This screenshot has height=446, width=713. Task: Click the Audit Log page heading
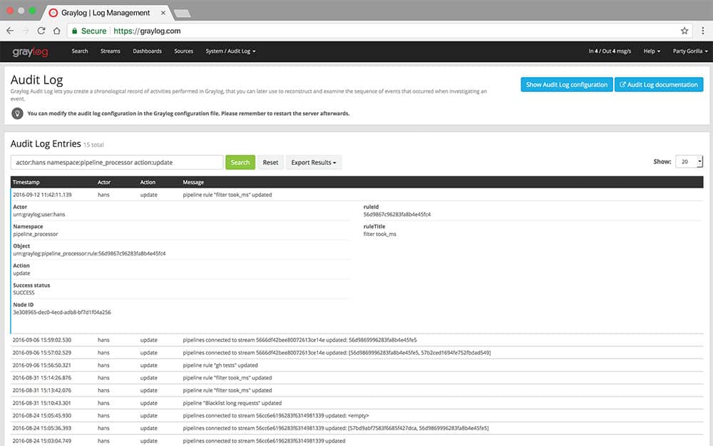tap(37, 80)
